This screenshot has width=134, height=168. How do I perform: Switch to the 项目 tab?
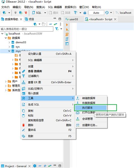[29, 19]
